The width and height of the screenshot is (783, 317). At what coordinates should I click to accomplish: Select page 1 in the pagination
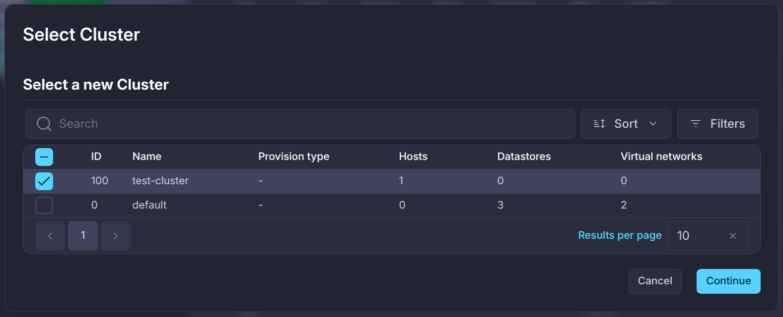click(x=83, y=236)
